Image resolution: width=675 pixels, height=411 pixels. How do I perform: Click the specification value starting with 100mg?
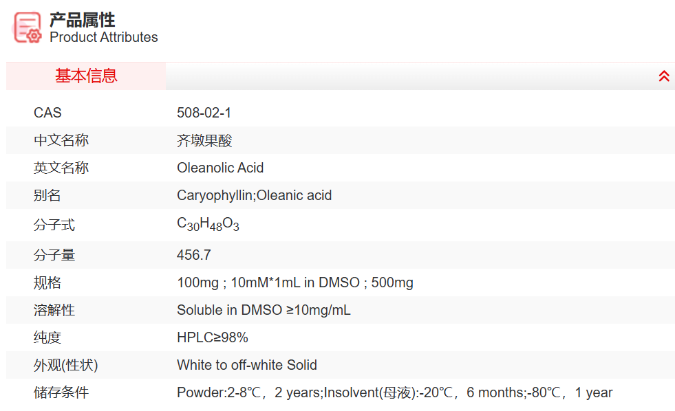(294, 282)
